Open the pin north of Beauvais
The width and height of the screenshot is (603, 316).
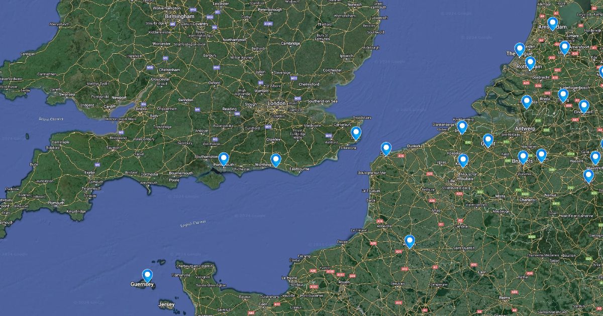tap(410, 242)
